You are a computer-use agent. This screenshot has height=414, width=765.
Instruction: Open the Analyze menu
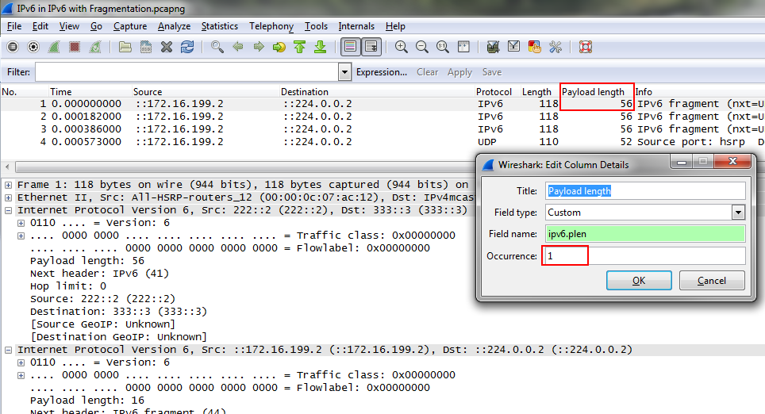coord(174,26)
